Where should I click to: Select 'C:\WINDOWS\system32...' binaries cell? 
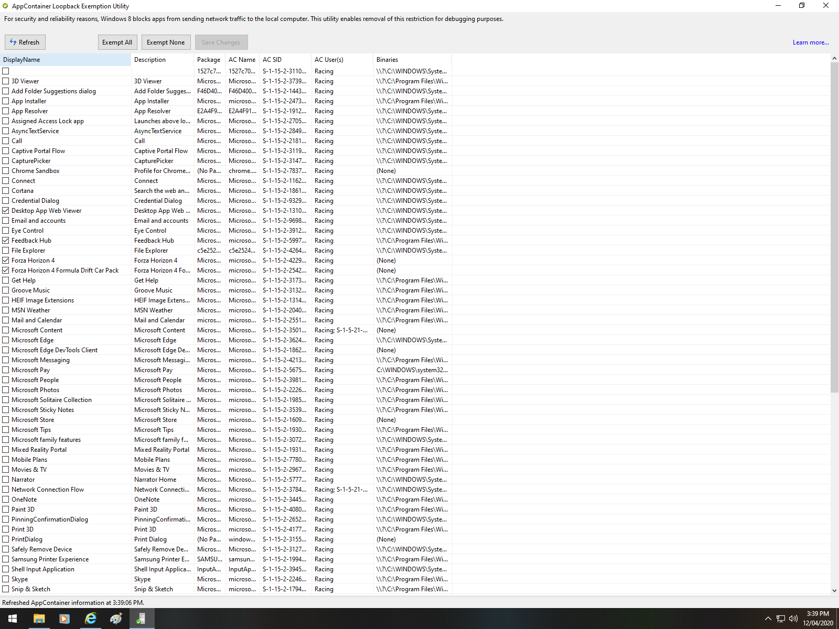coord(412,370)
